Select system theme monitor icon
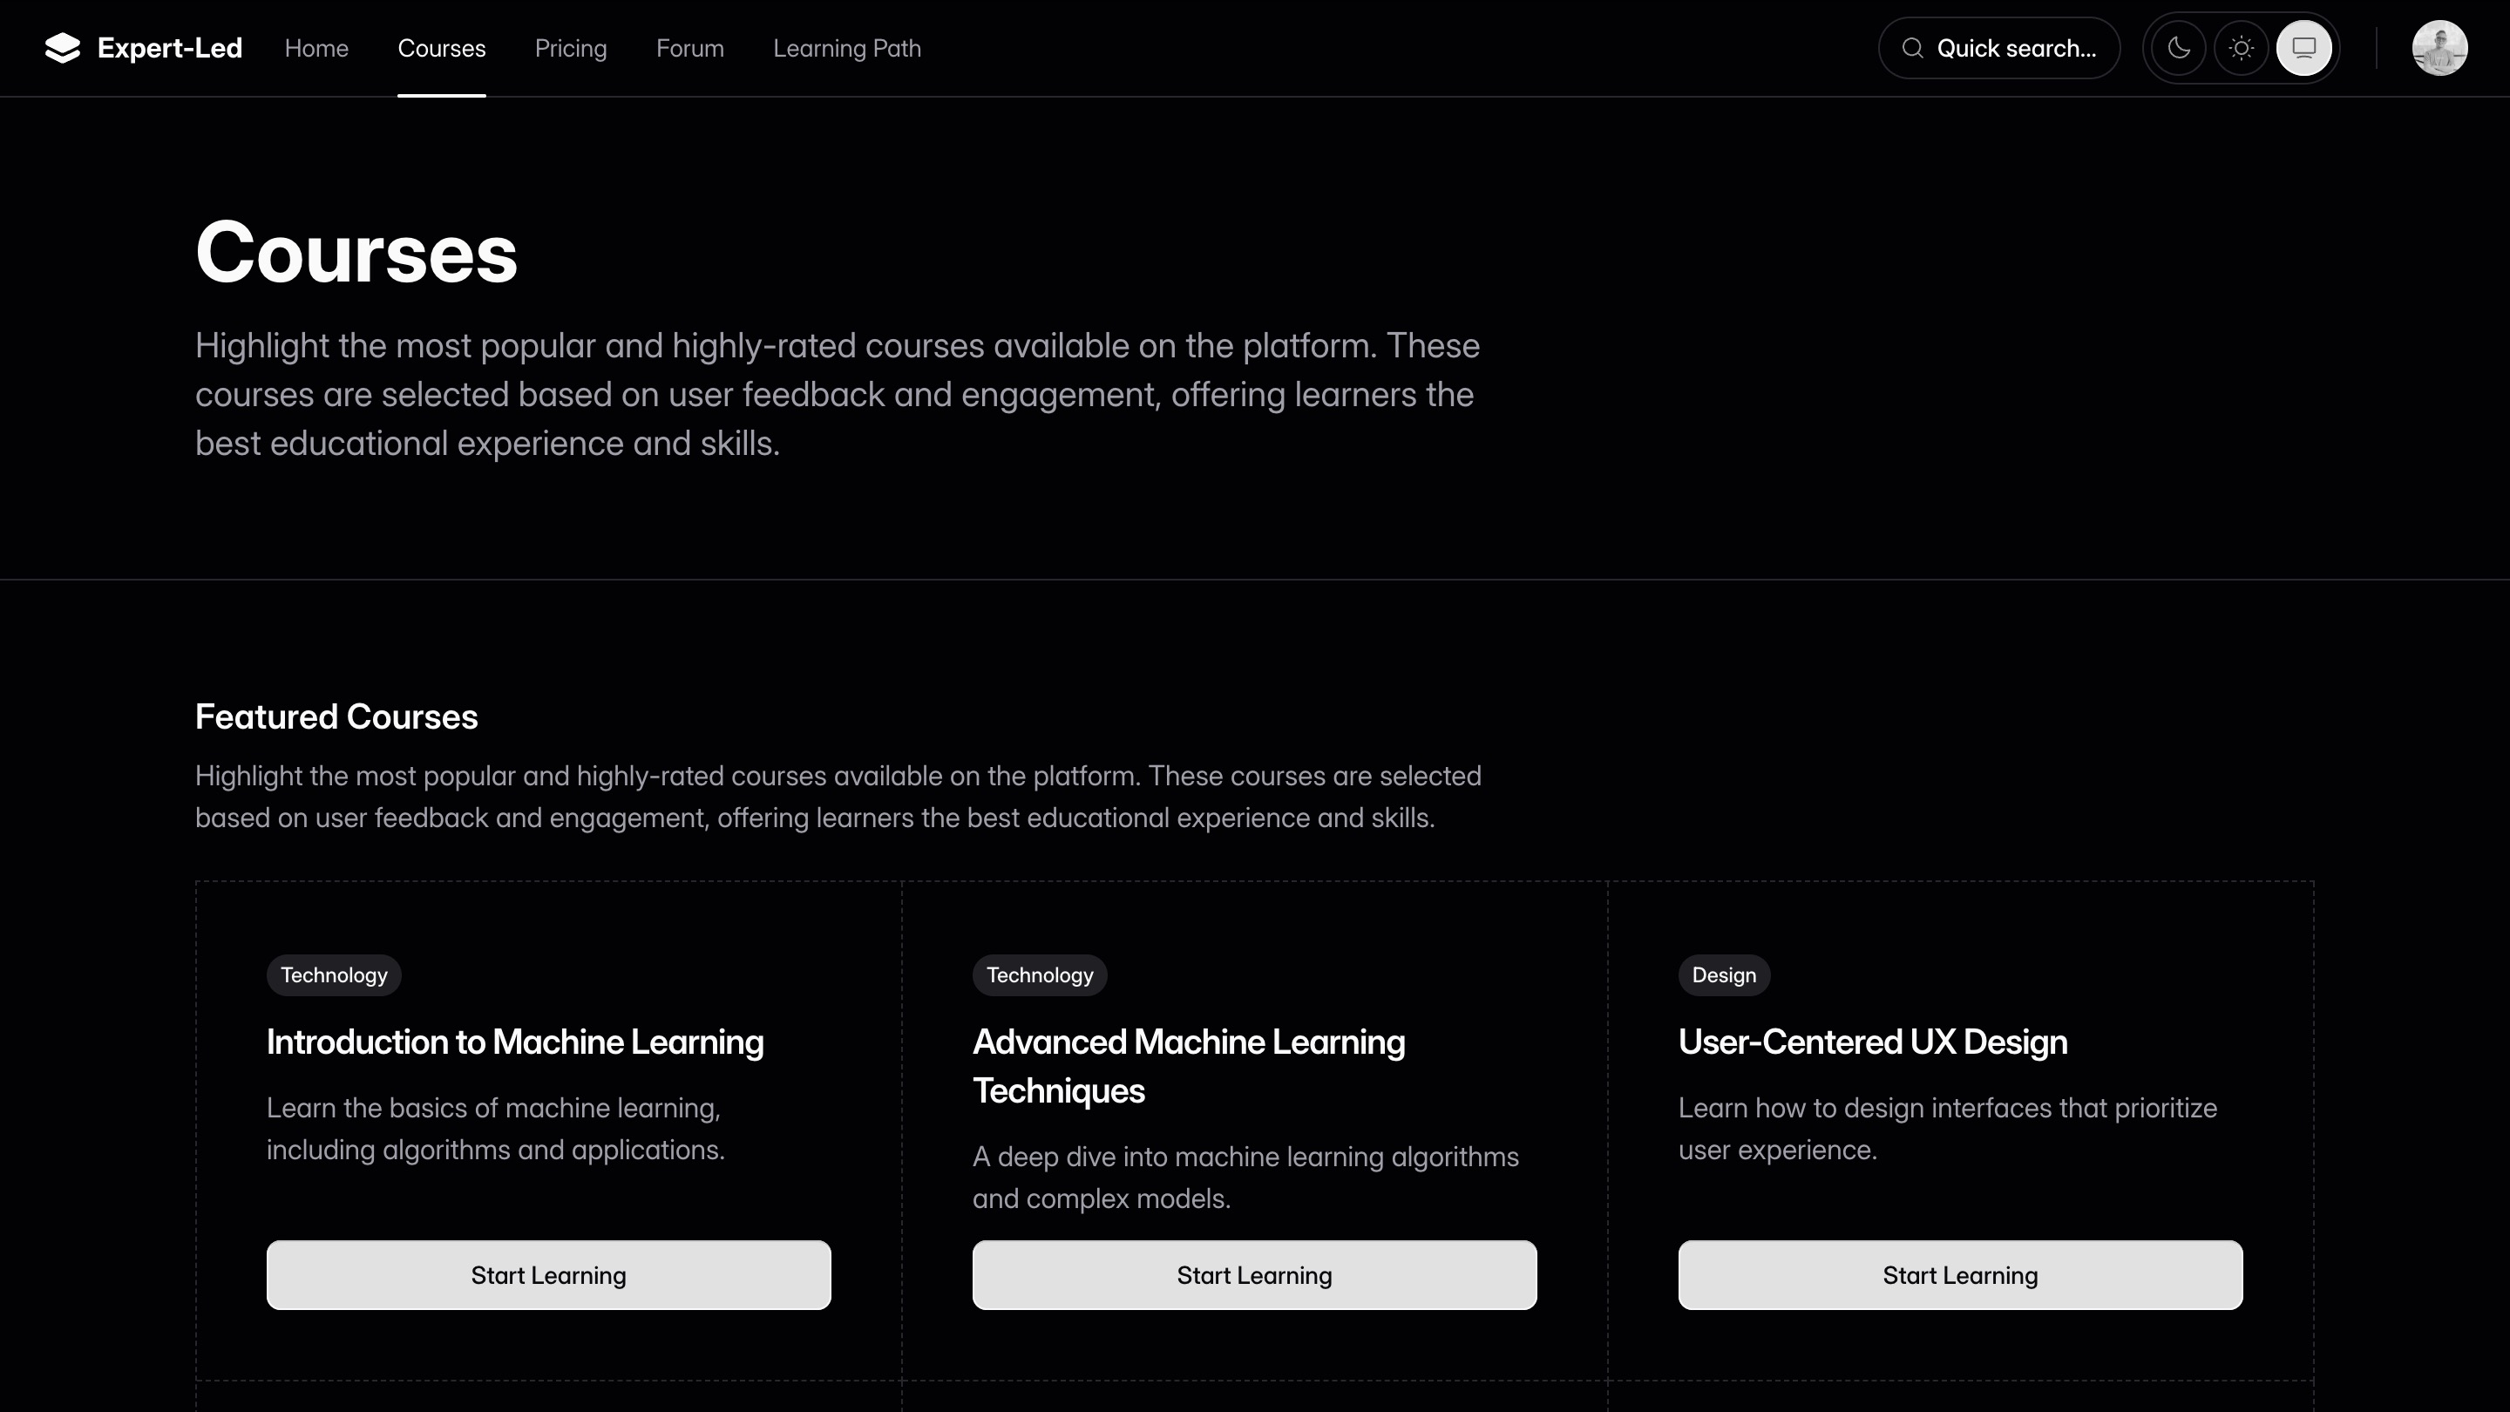 pos(2303,48)
